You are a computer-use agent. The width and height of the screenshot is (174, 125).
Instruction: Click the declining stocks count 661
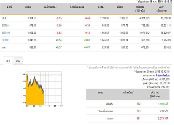click(x=139, y=118)
